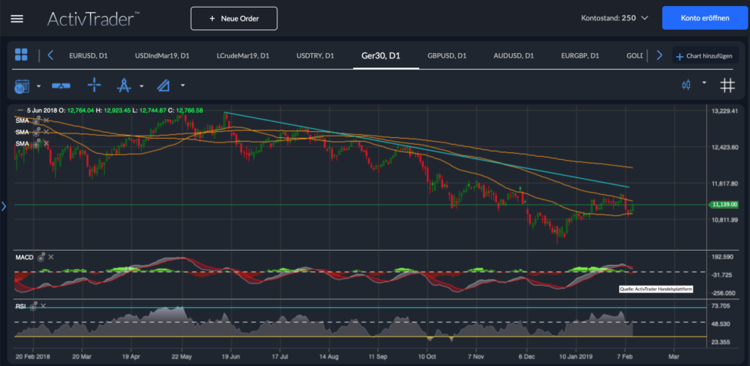The height and width of the screenshot is (366, 750).
Task: Click the candlestick chart type icon
Action: click(687, 85)
